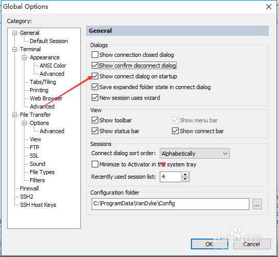Select File Types category
Viewport: 278px width, 257px height.
tap(42, 172)
